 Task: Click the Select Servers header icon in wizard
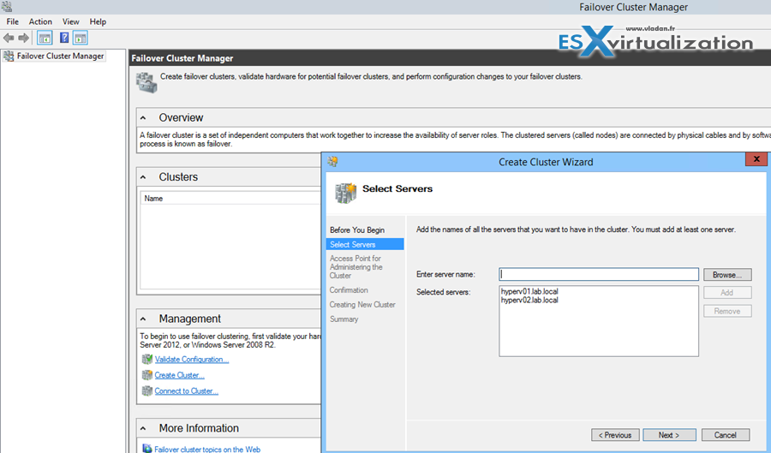pos(345,193)
